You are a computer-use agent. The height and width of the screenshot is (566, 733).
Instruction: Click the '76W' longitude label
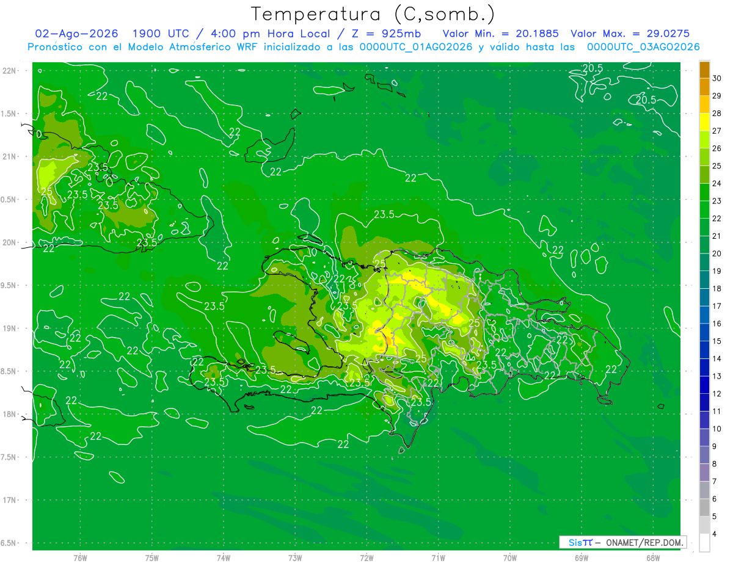coord(80,558)
